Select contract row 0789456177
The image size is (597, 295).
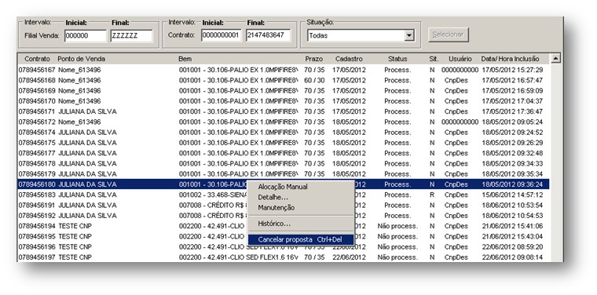coord(284,153)
